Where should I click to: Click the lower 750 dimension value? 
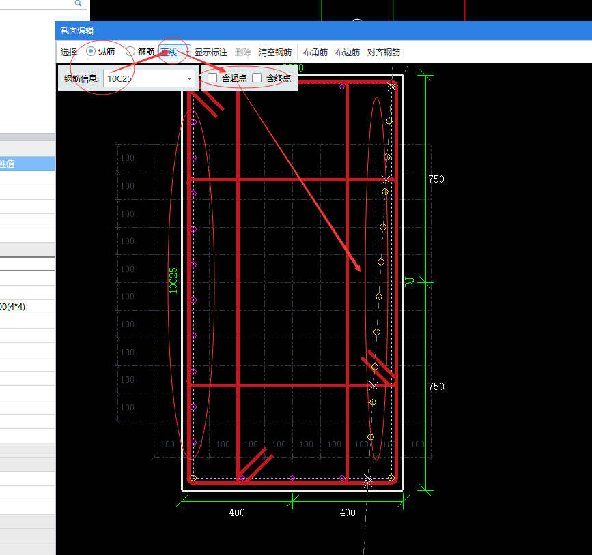[436, 387]
